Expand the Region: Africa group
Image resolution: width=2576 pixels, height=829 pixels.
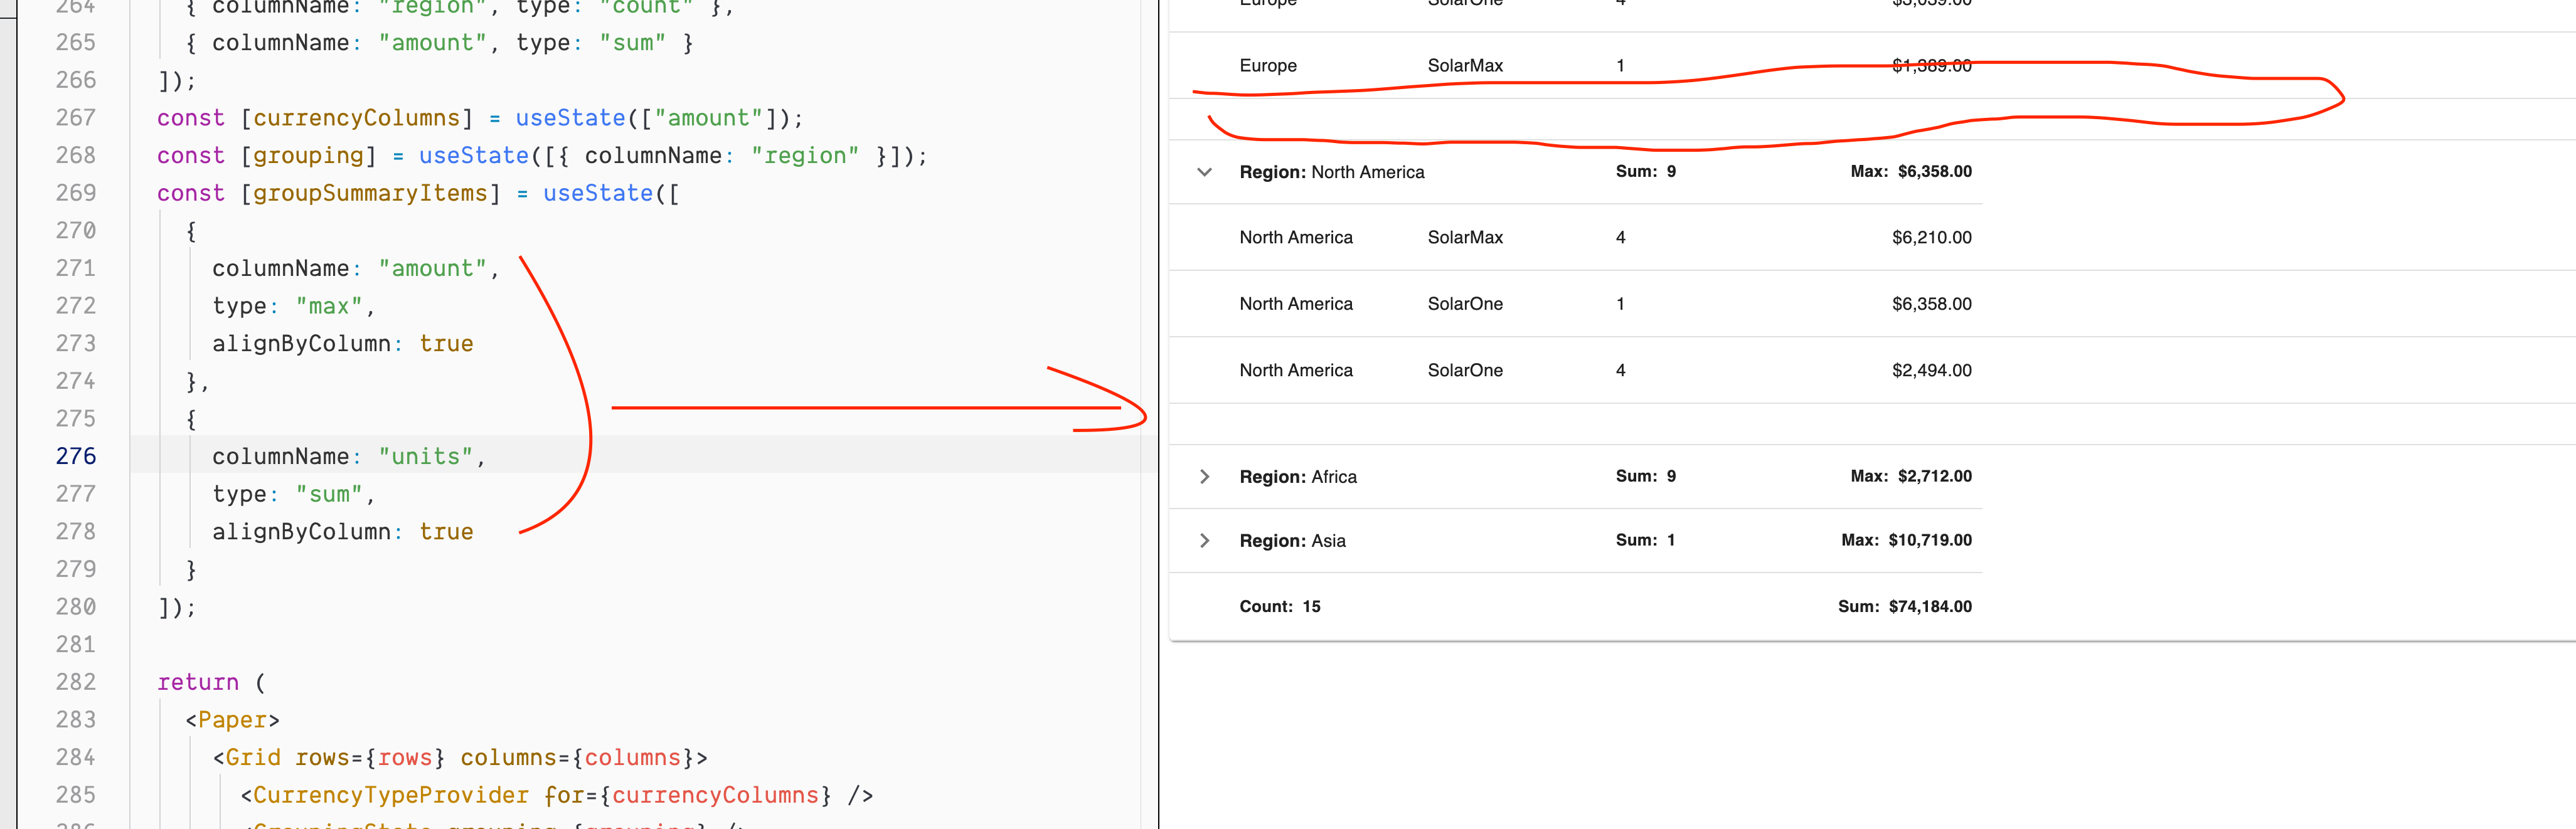pyautogui.click(x=1204, y=476)
